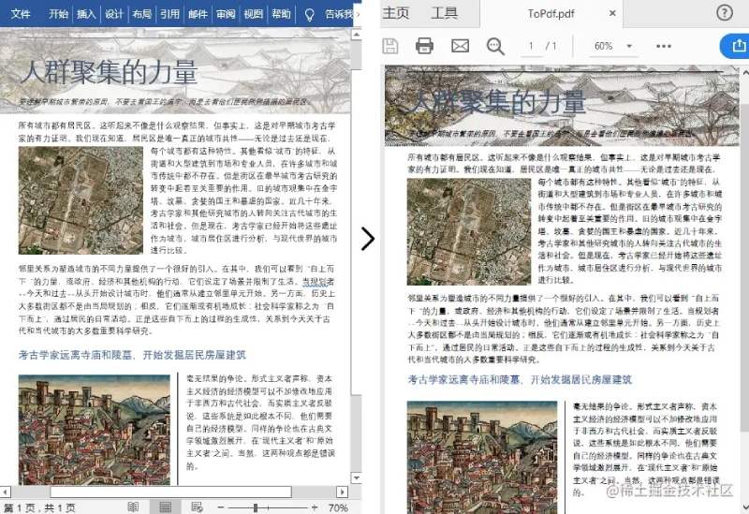Click the zoom slider handle in Word
The image size is (749, 514).
pyautogui.click(x=256, y=507)
